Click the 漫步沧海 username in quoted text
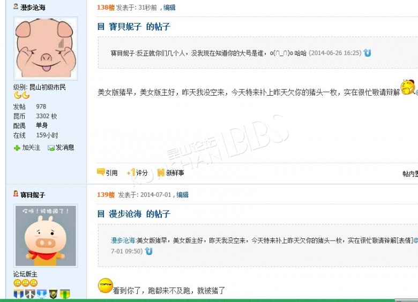The width and height of the screenshot is (418, 302). coord(123,241)
